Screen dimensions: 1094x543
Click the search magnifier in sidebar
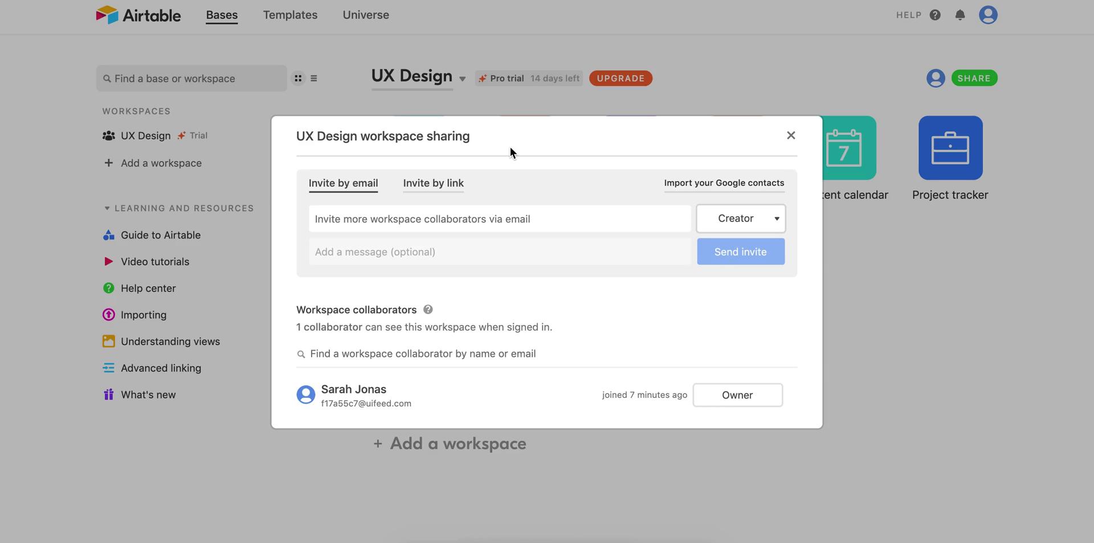click(107, 79)
